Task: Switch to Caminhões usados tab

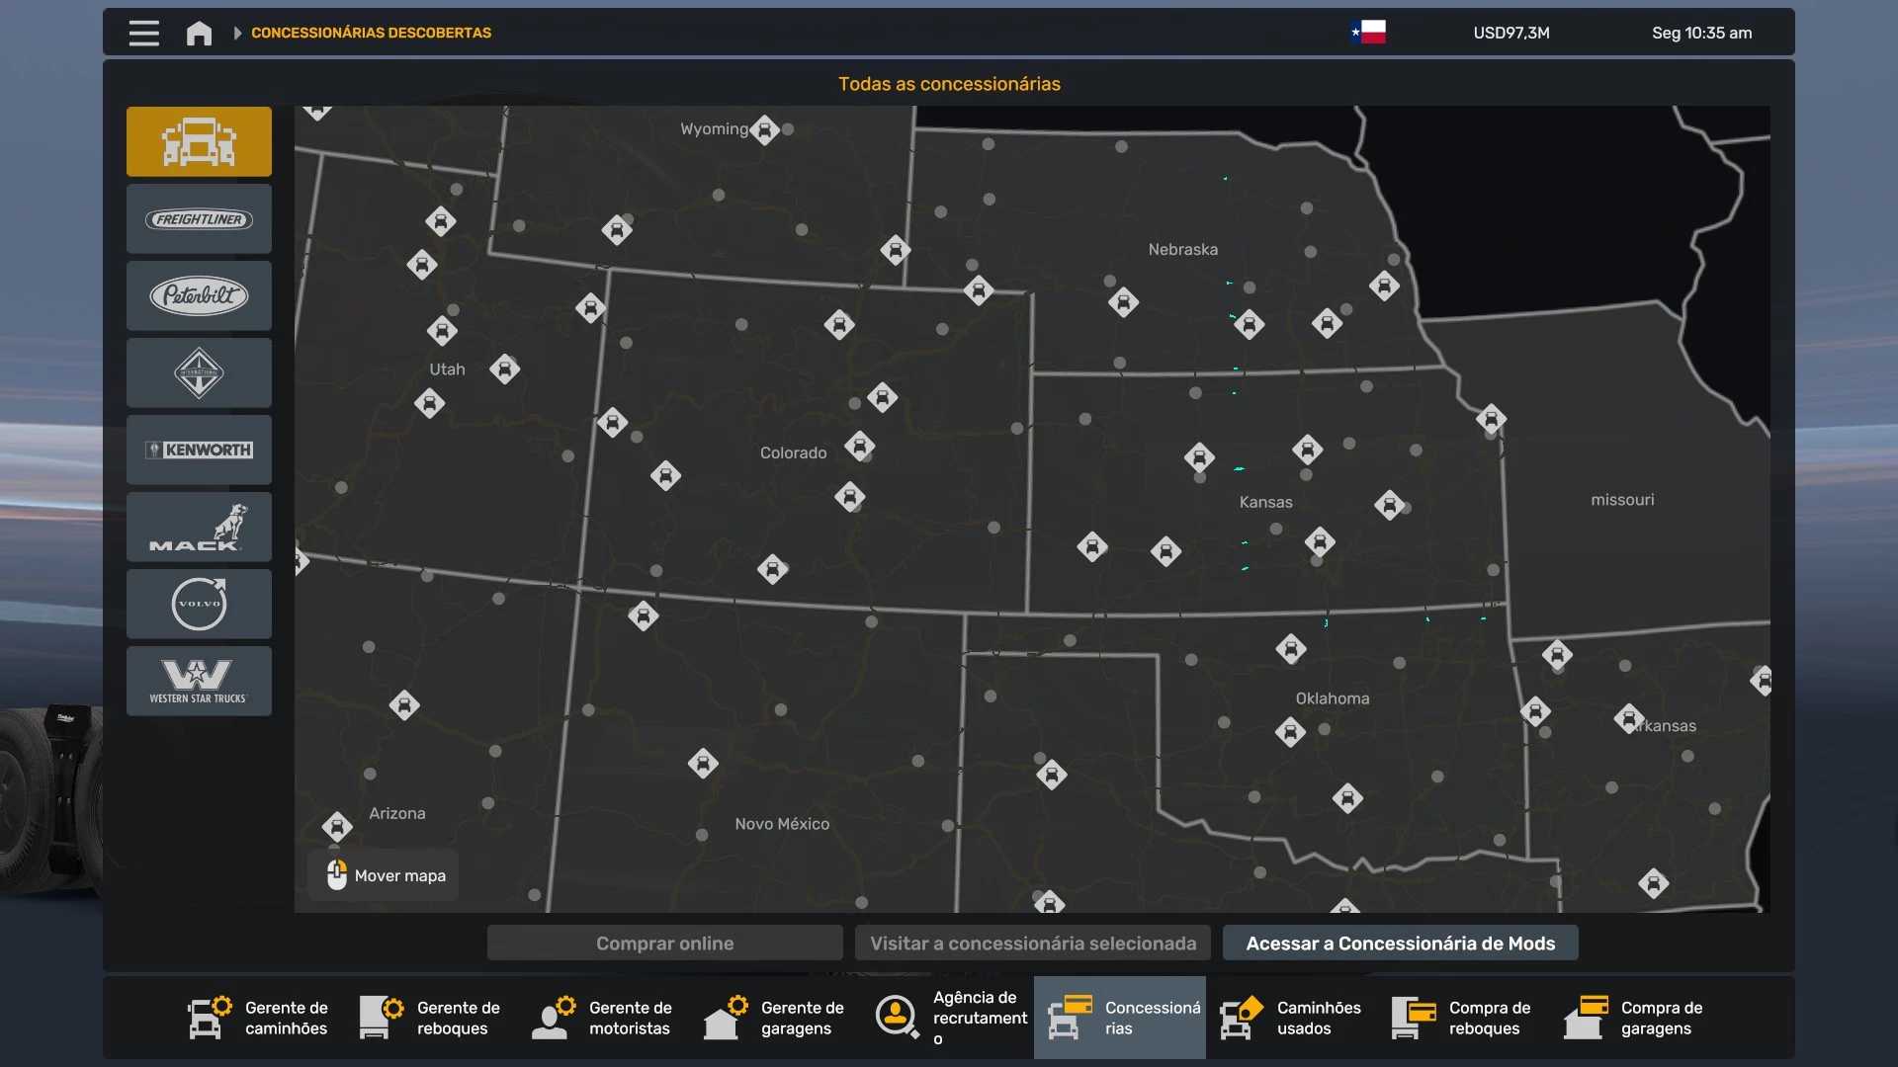Action: pos(1291,1018)
